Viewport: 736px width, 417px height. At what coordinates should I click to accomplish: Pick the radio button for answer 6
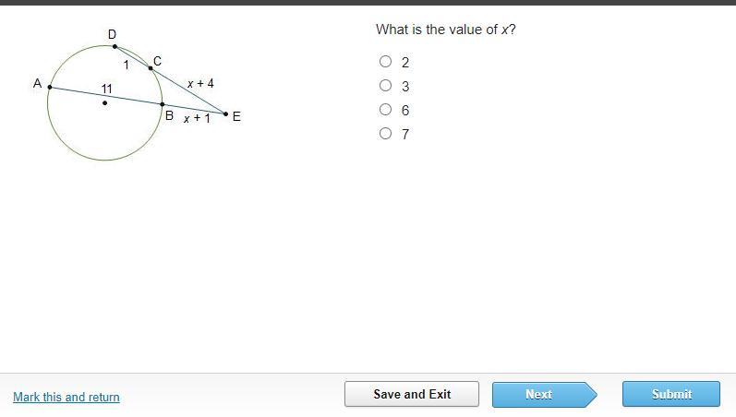(x=385, y=109)
